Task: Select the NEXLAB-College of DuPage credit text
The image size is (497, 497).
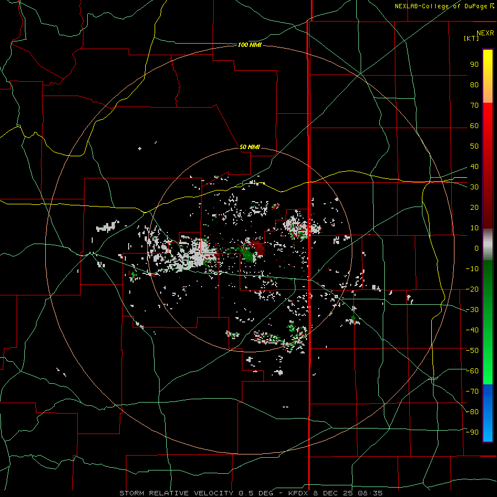Action: click(445, 6)
